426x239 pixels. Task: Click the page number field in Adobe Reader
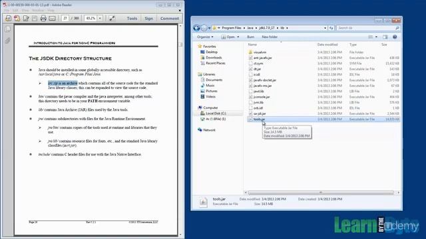pyautogui.click(x=65, y=19)
